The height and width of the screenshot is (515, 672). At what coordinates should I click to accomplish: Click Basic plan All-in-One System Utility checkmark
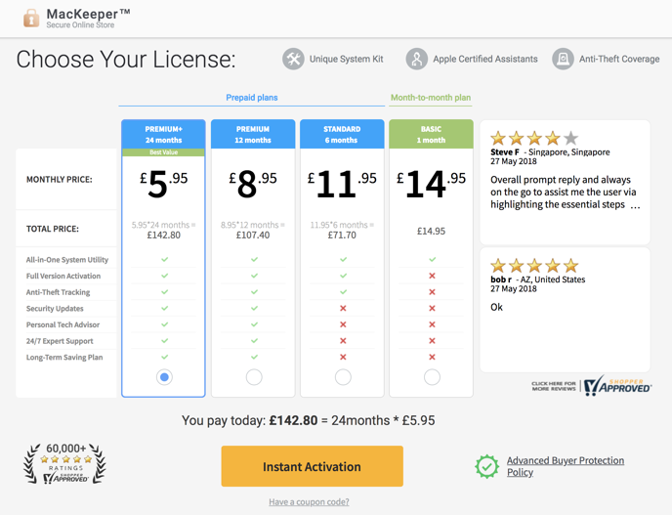(433, 259)
